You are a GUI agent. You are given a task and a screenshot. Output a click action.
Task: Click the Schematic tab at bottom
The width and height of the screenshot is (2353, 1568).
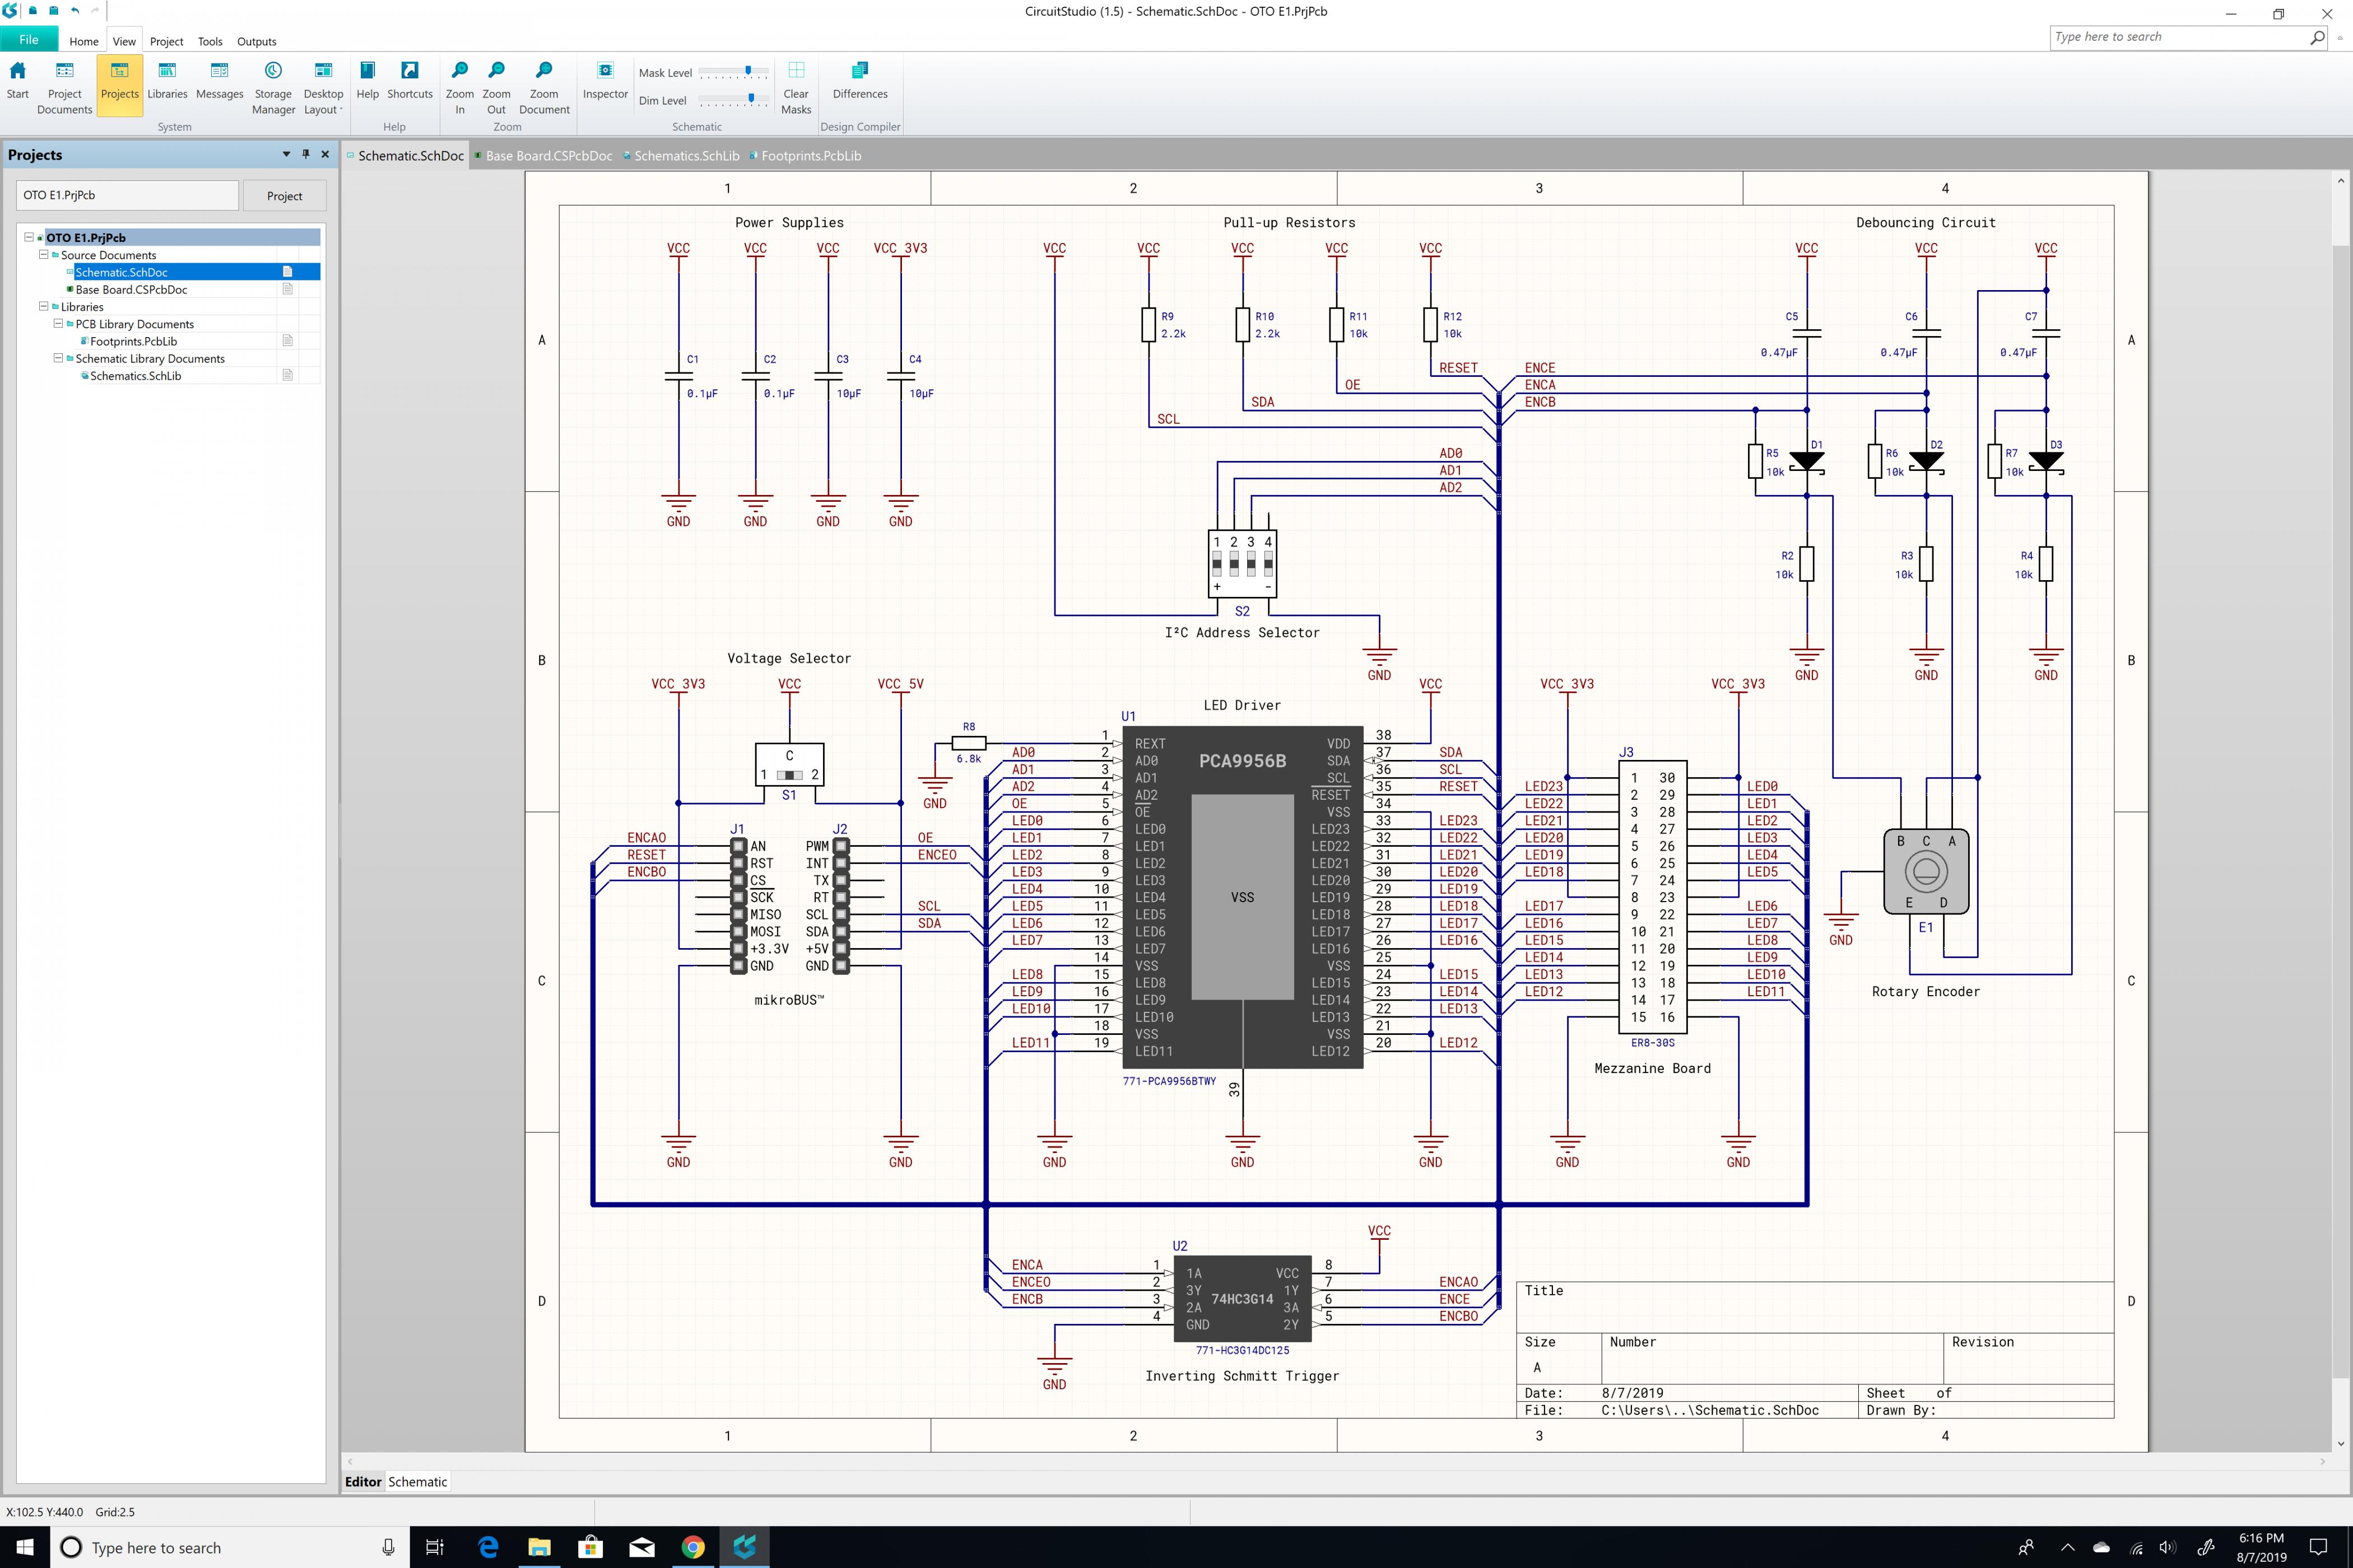(417, 1482)
